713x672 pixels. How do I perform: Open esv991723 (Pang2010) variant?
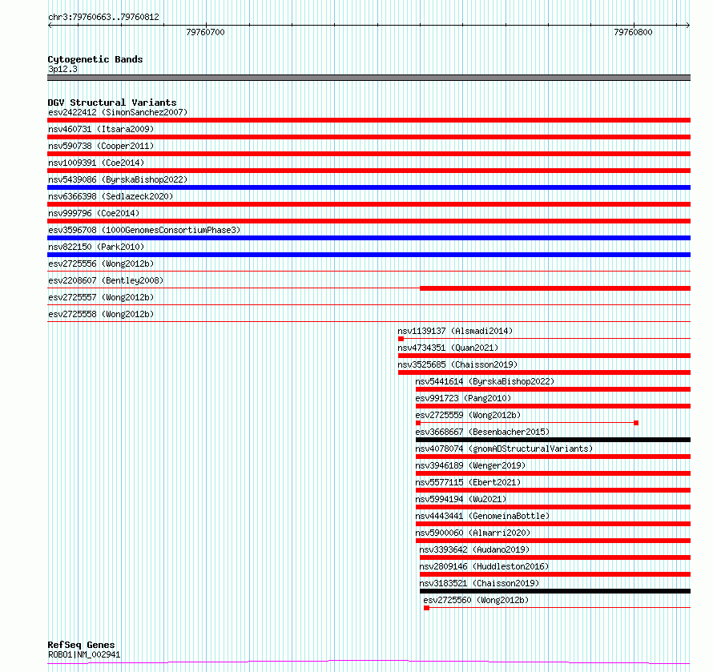pos(463,398)
